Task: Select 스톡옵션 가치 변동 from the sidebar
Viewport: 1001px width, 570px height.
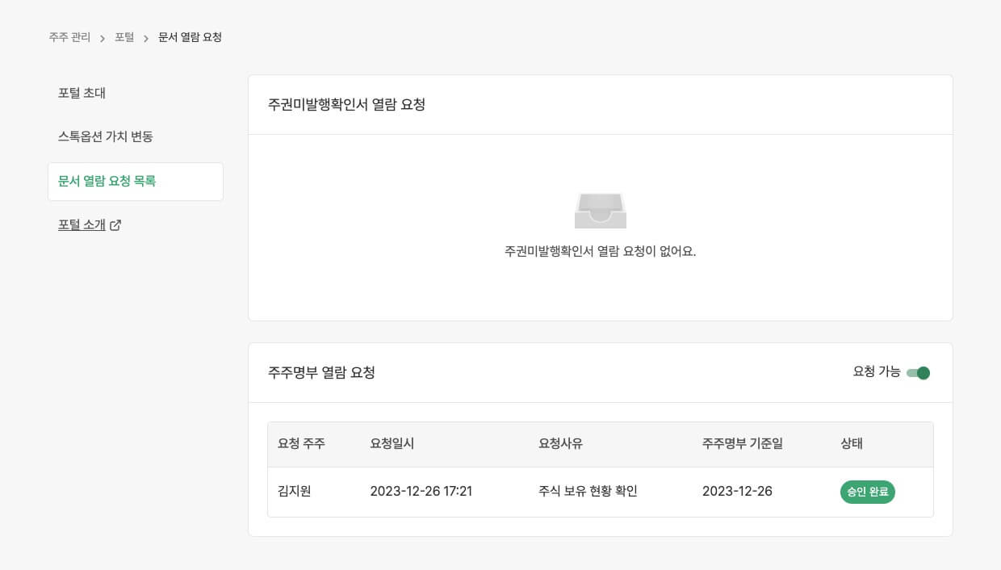Action: [99, 136]
